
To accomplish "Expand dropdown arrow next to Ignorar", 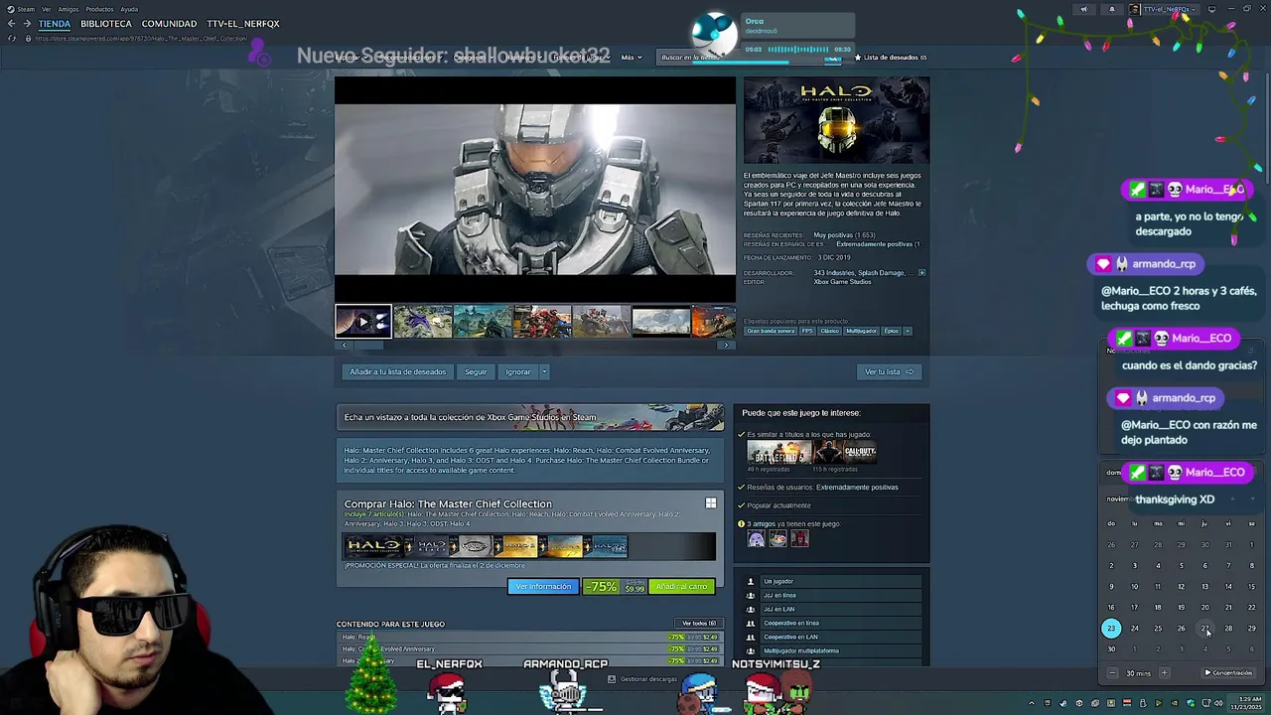I will coord(544,371).
